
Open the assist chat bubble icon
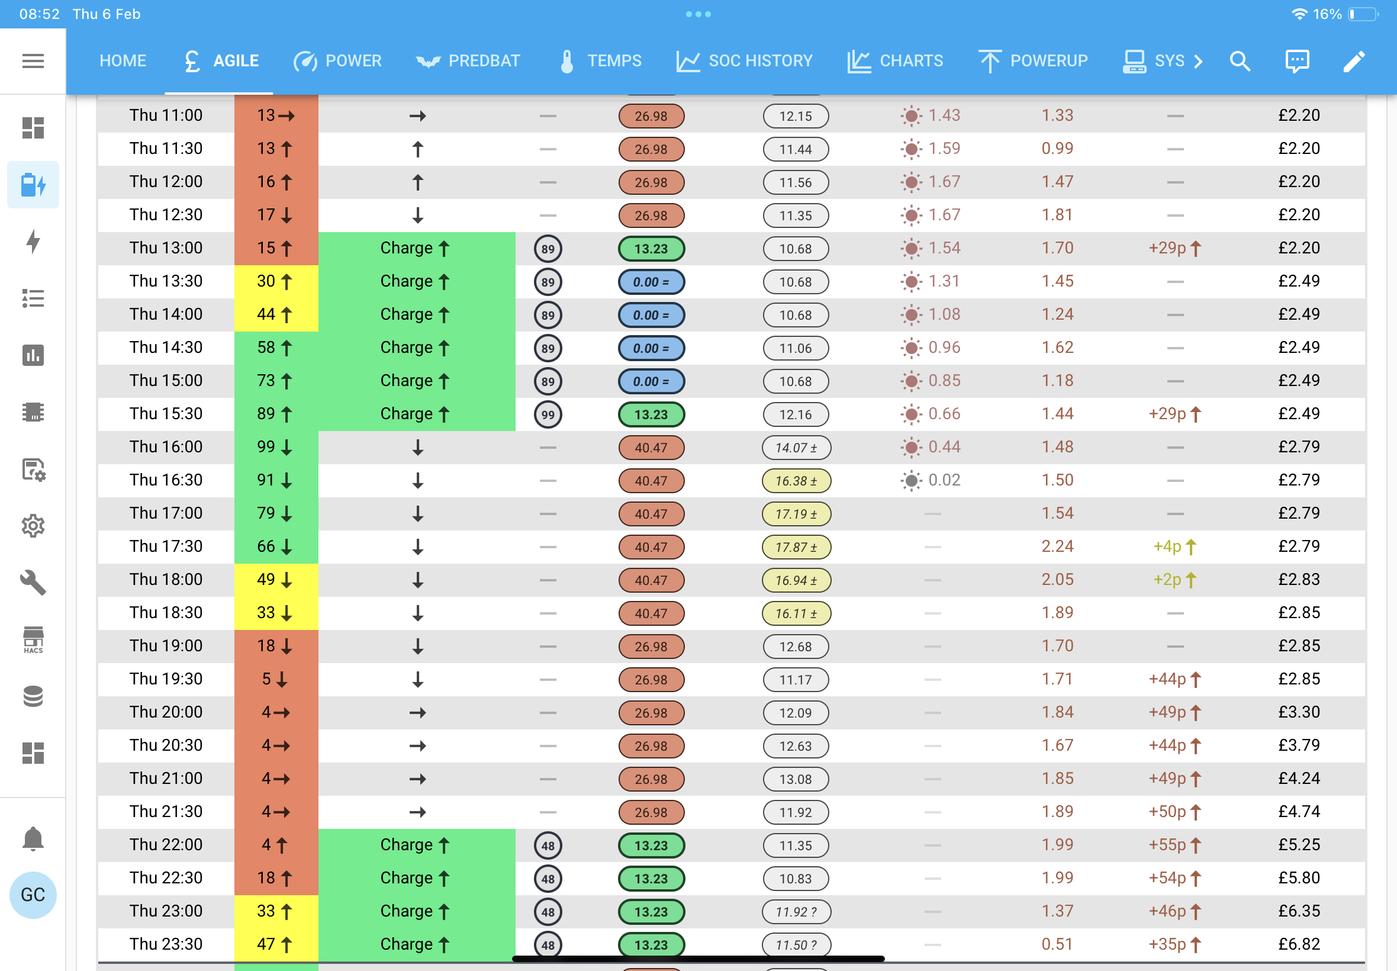point(1296,61)
